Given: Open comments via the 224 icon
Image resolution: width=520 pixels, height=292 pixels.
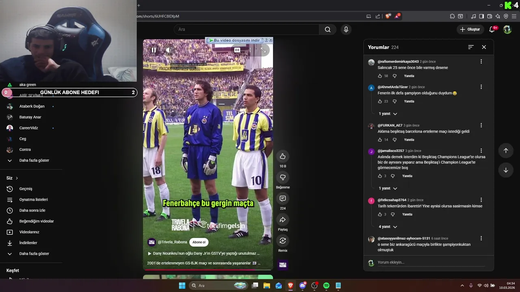Looking at the screenshot, I should (283, 199).
